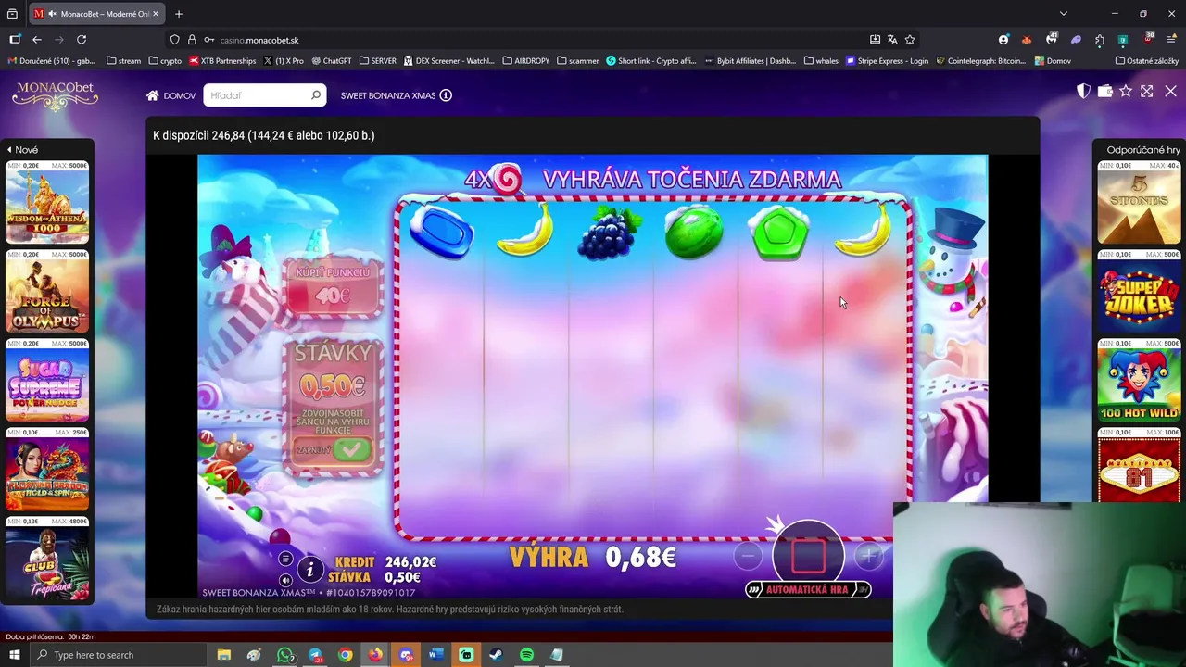Open Telegram from the taskbar

[x=315, y=655]
